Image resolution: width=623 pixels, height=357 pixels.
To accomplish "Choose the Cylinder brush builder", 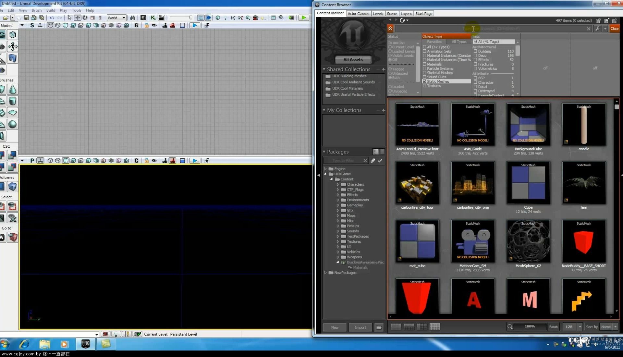I will pos(13,101).
